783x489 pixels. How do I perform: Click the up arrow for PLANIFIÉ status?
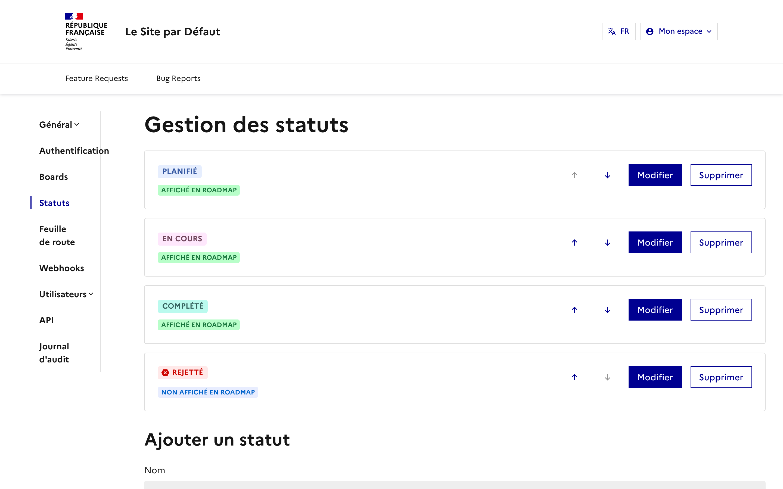coord(574,175)
